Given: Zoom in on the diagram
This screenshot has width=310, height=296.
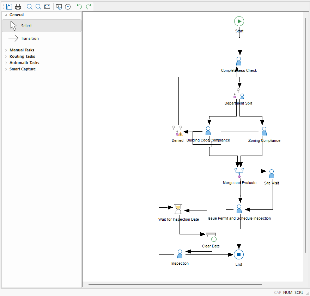Looking at the screenshot, I should click(30, 7).
